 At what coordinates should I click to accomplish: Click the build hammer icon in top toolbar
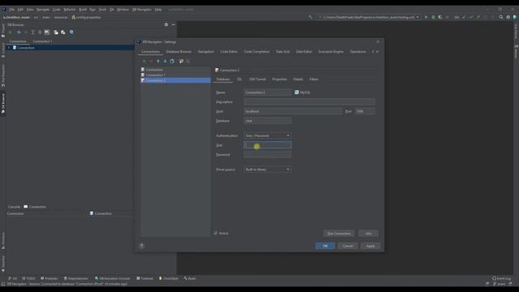pyautogui.click(x=310, y=17)
